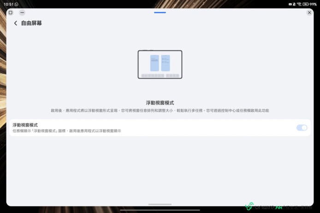Minimize the floating settings window
This screenshot has width=320, height=213.
point(22,12)
